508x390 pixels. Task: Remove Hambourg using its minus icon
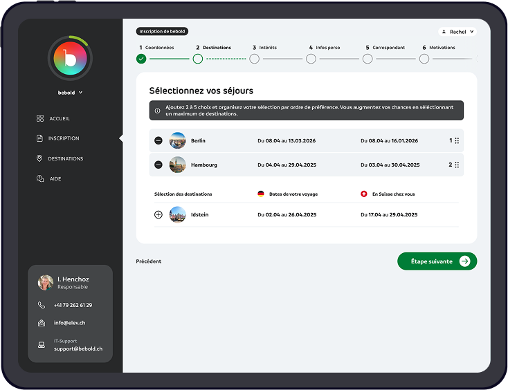click(158, 165)
